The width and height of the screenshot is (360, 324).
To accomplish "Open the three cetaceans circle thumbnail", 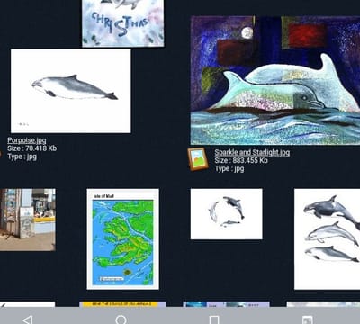I will tap(227, 214).
